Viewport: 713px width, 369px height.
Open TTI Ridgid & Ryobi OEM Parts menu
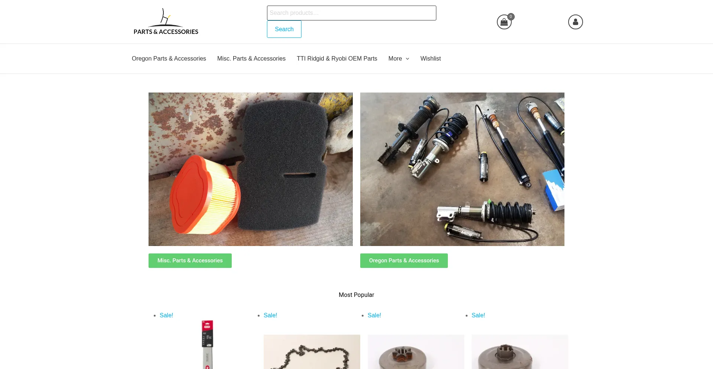337,58
